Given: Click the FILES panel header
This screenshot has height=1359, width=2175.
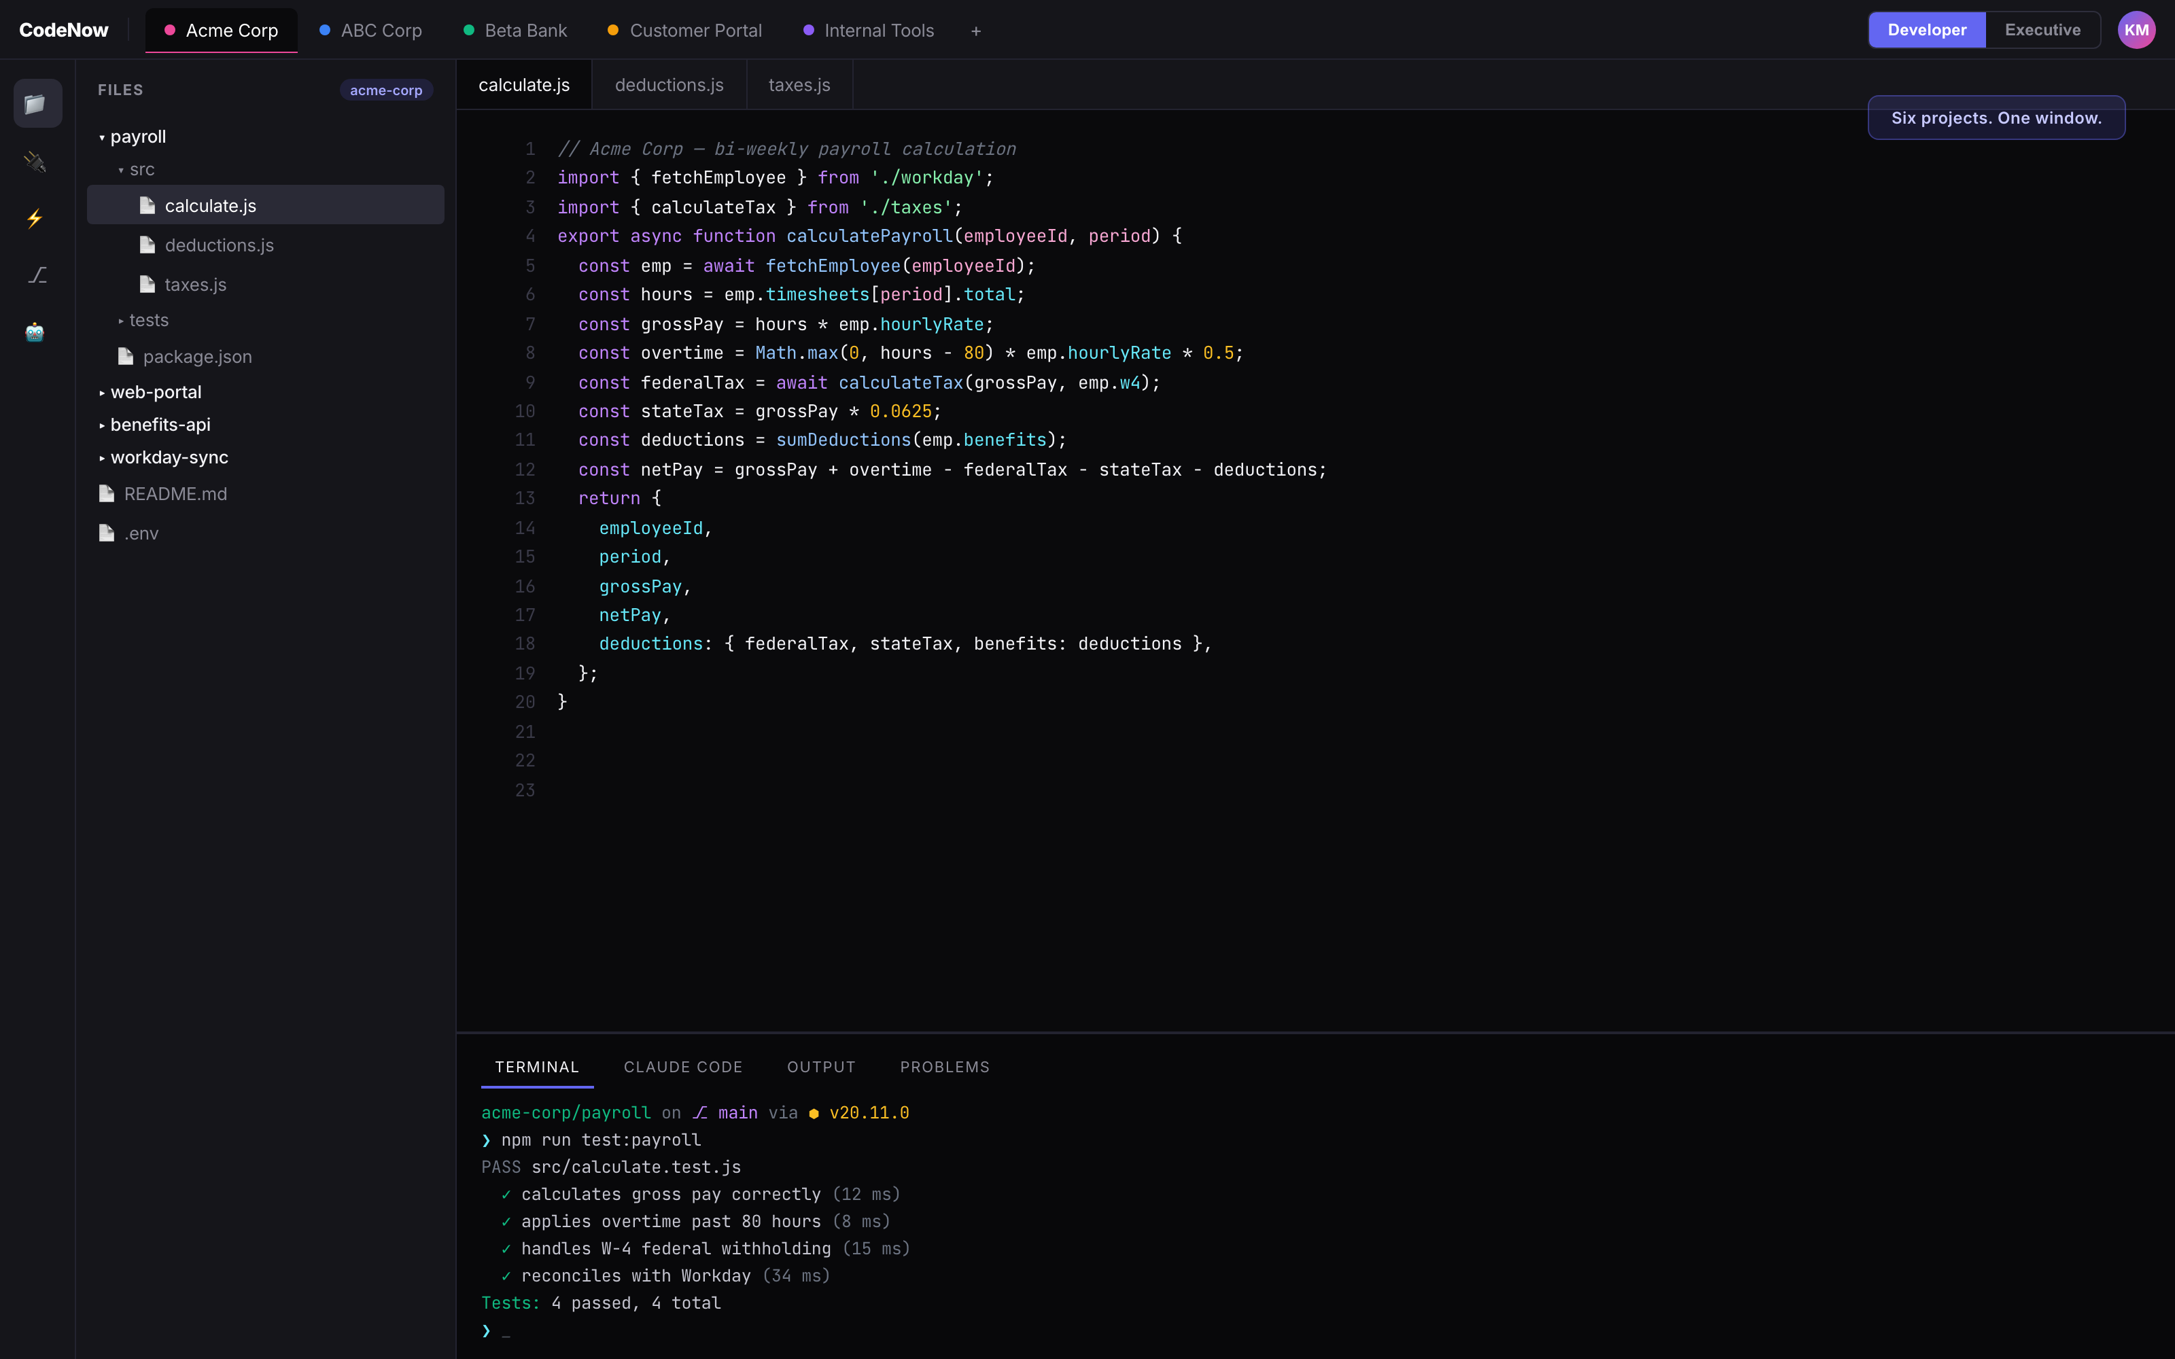Looking at the screenshot, I should point(120,90).
